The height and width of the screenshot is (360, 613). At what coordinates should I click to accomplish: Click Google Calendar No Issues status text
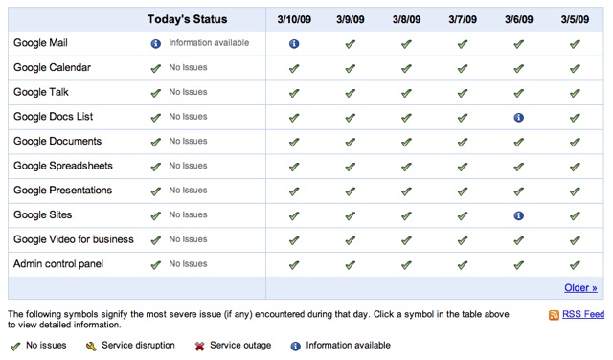click(x=188, y=68)
